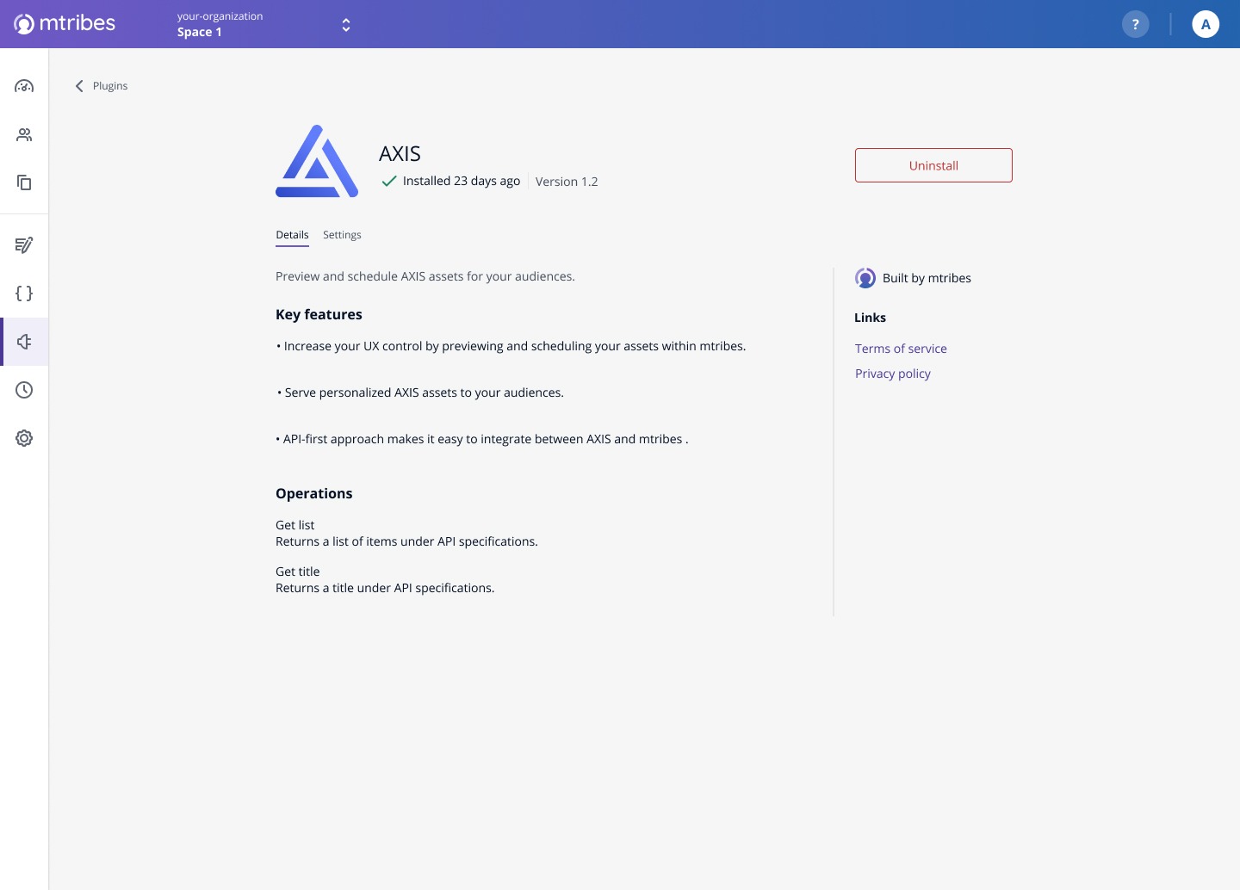Open the your-organization Space 1 selector
The height and width of the screenshot is (890, 1240).
point(264,24)
